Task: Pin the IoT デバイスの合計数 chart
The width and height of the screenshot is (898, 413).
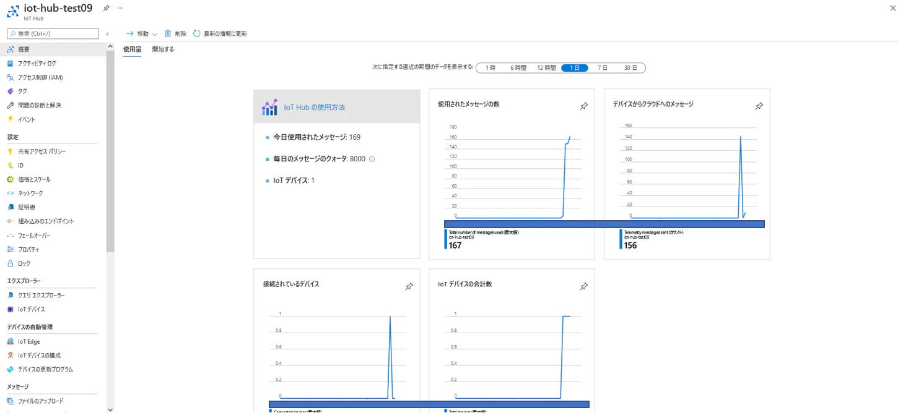Action: point(583,286)
